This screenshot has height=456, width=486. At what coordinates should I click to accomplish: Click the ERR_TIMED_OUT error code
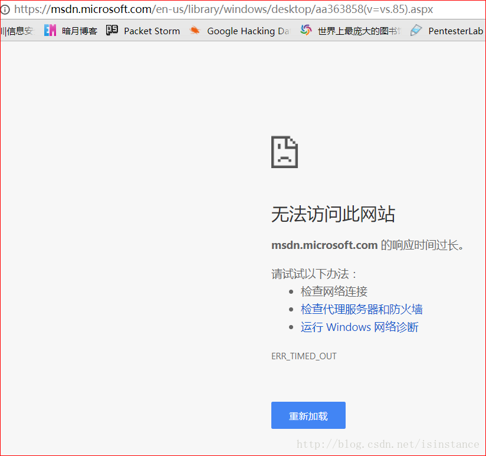tap(304, 356)
